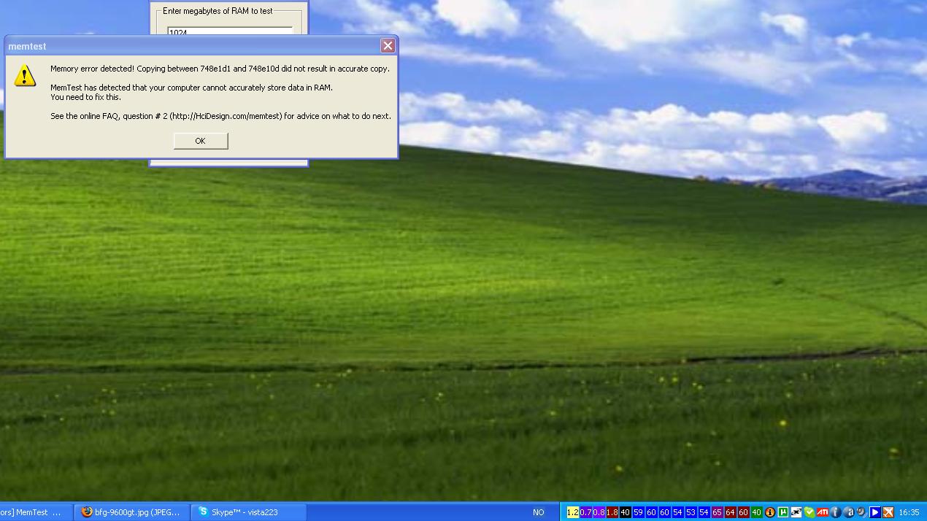
Task: Click the blue 53 tray readout
Action: tap(691, 512)
